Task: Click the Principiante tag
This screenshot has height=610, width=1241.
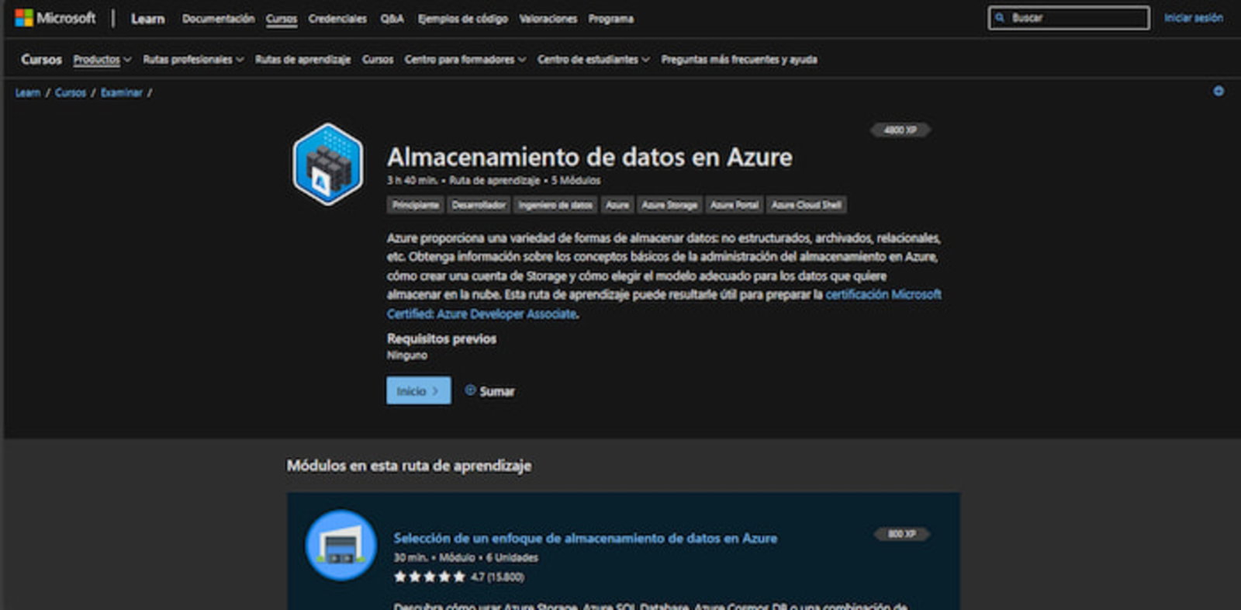Action: tap(416, 205)
